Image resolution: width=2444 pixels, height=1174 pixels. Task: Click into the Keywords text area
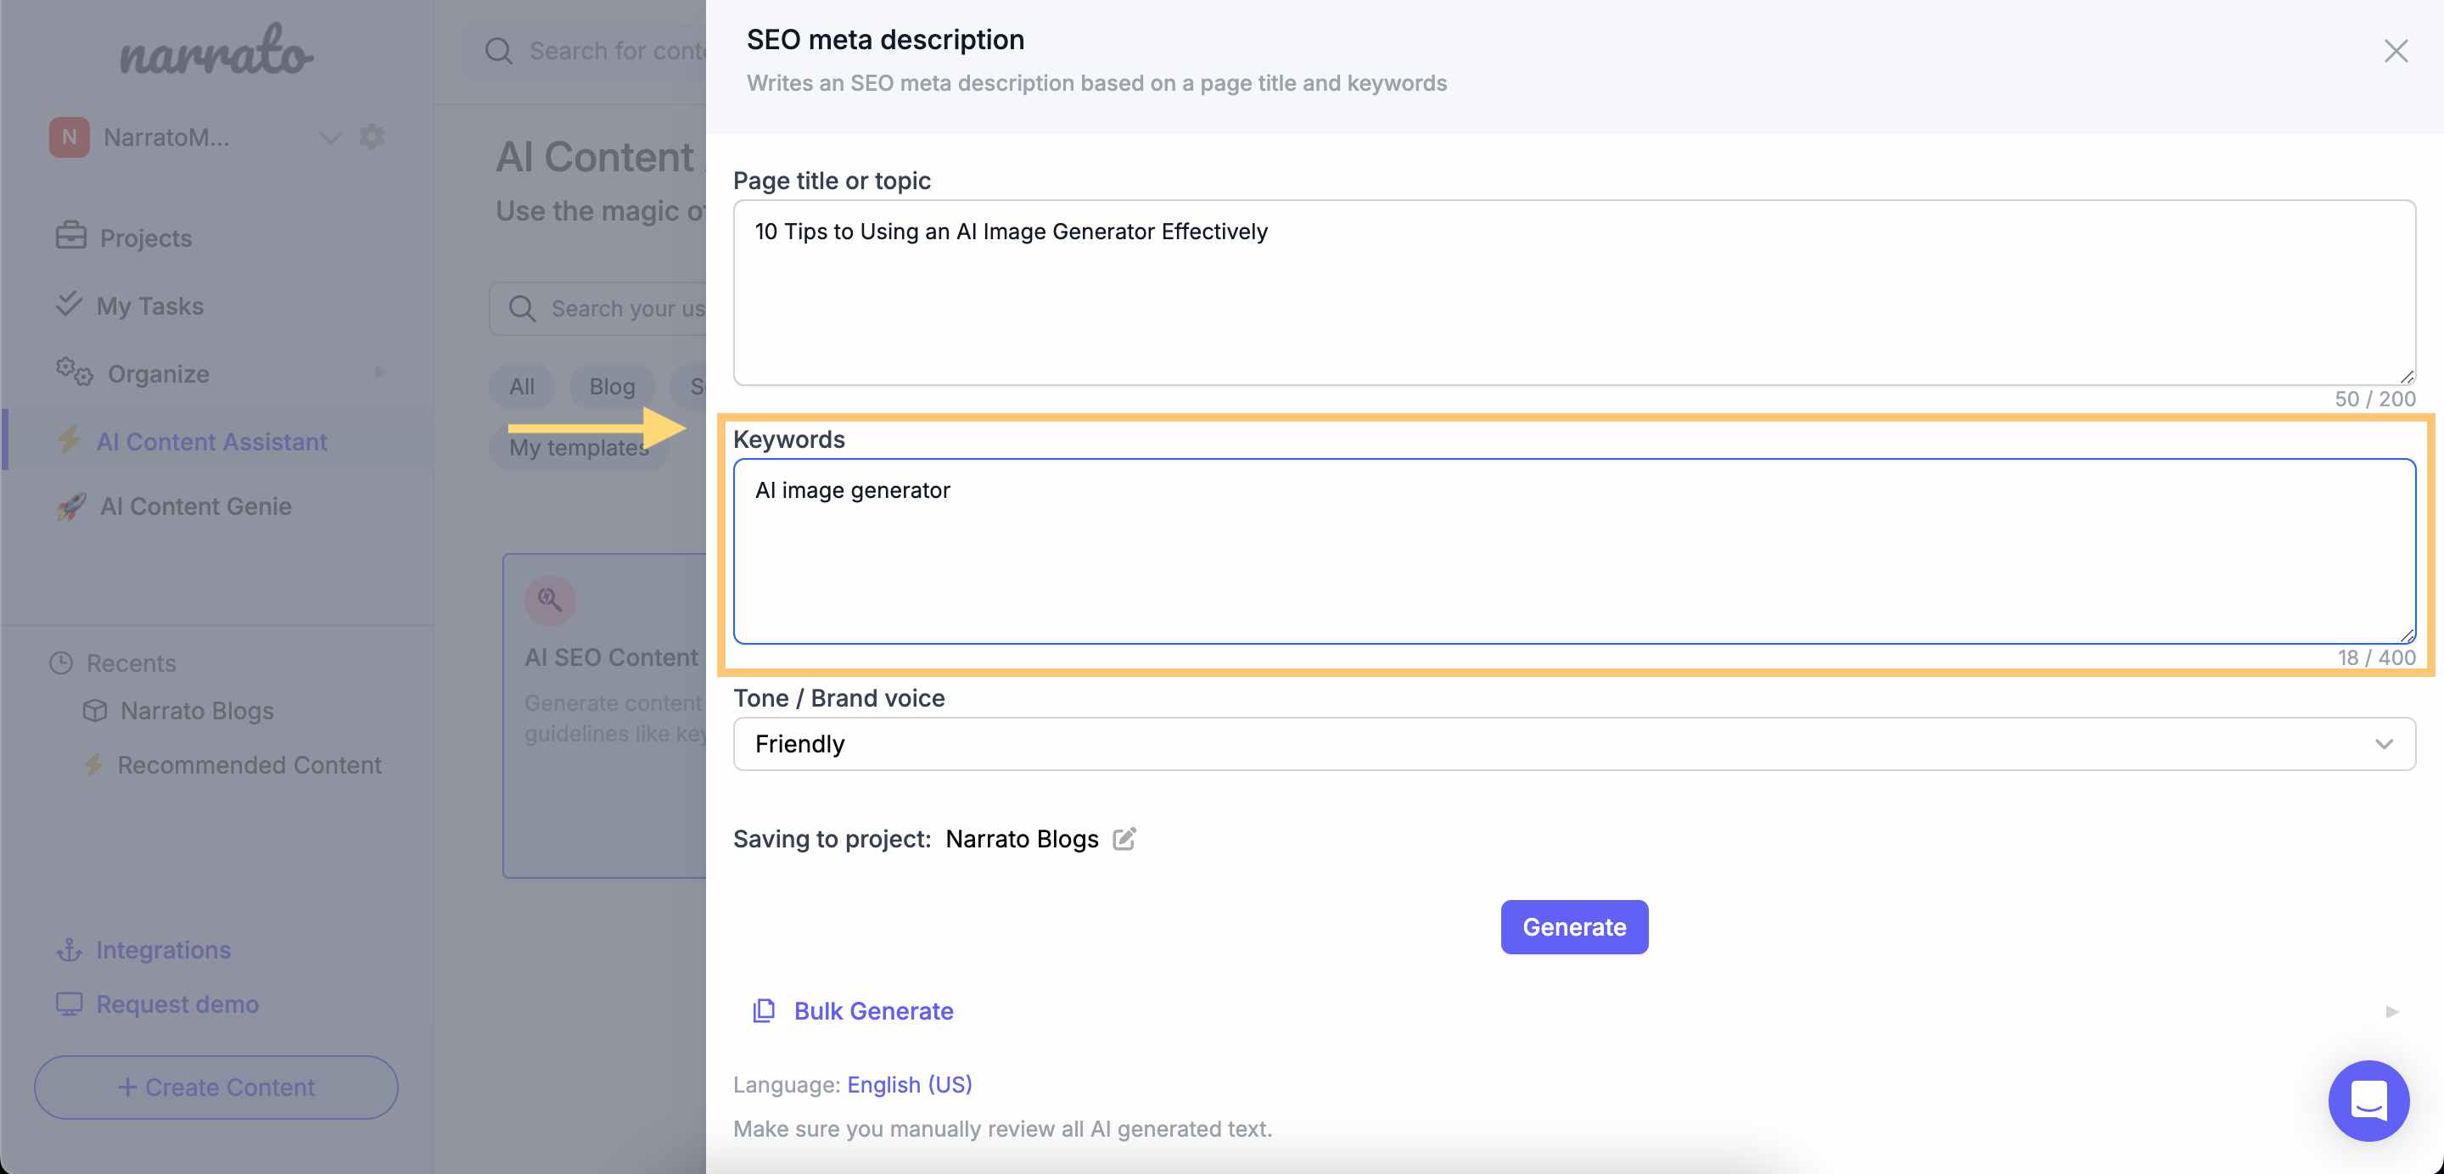tap(1574, 551)
